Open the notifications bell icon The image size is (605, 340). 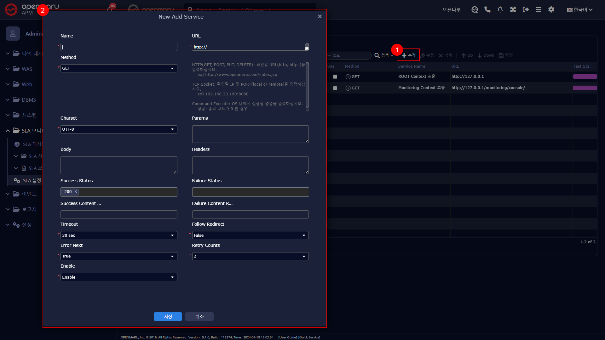tap(500, 9)
